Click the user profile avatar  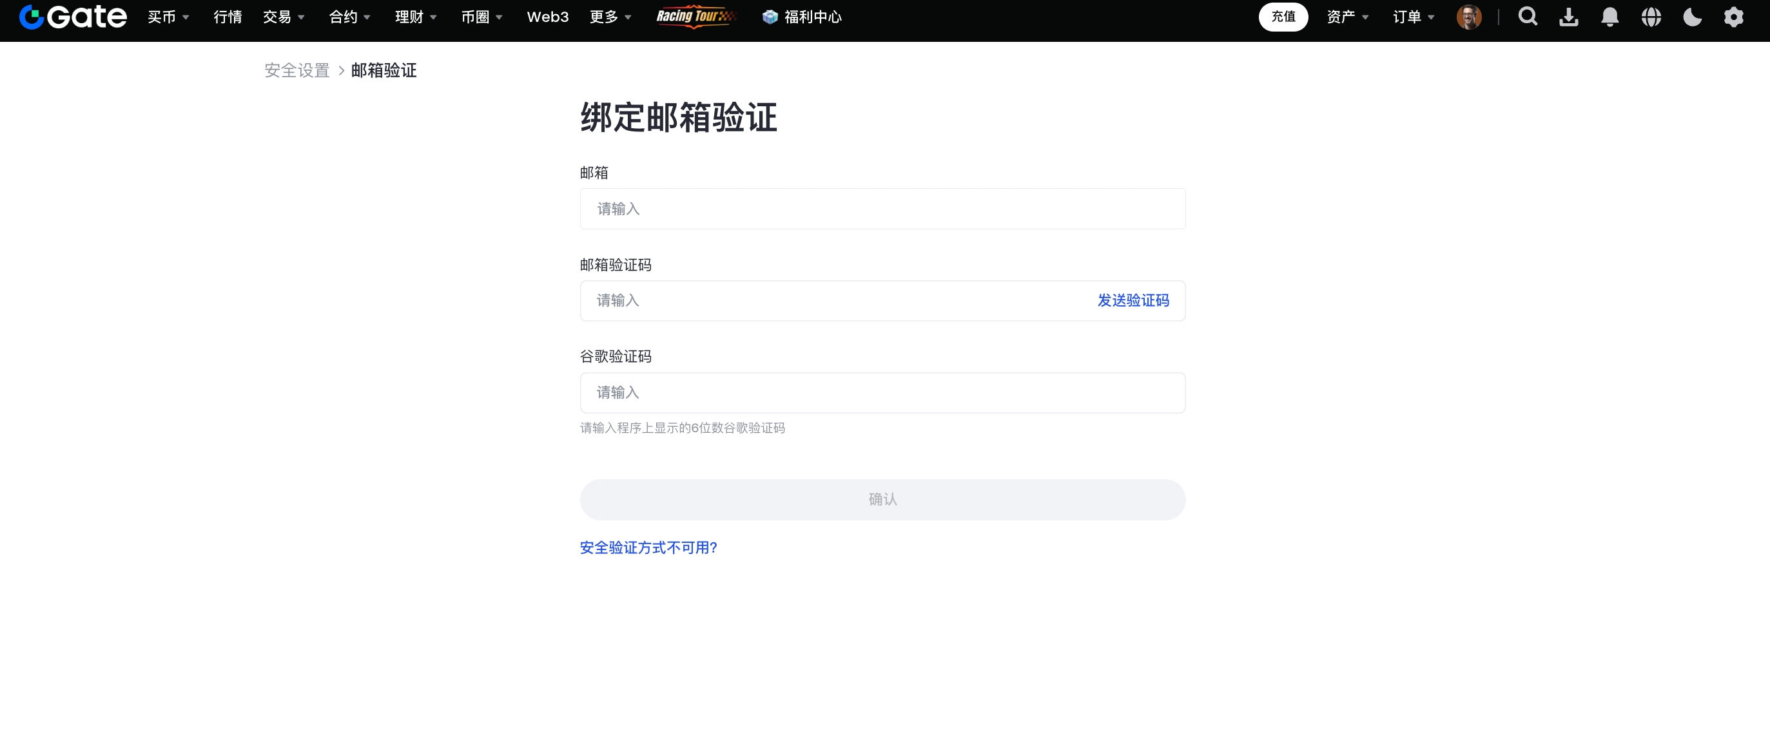click(1469, 17)
